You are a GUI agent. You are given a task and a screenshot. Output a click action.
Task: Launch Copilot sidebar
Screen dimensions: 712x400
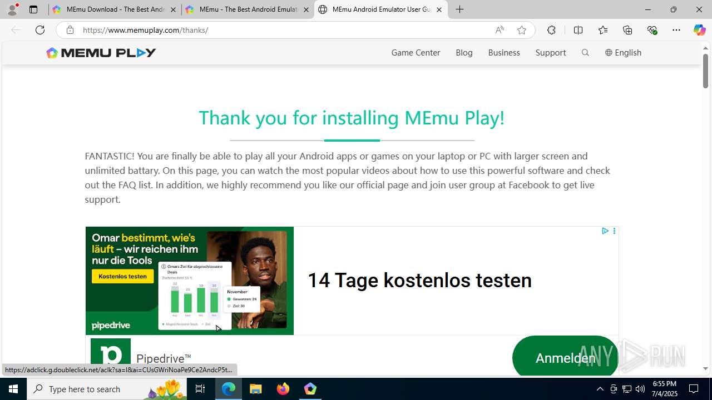(699, 30)
